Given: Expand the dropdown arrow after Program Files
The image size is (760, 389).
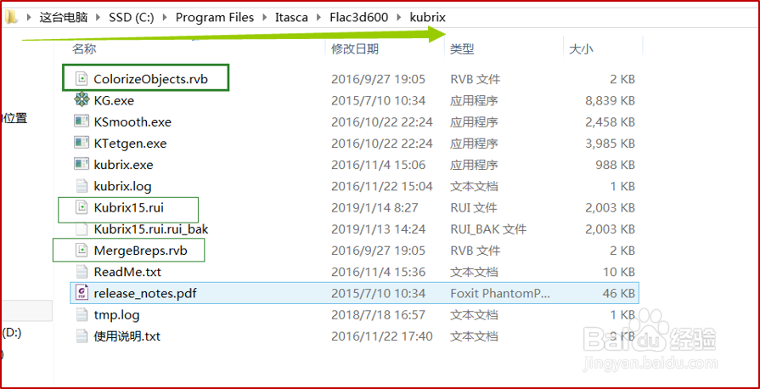Looking at the screenshot, I should pos(265,18).
